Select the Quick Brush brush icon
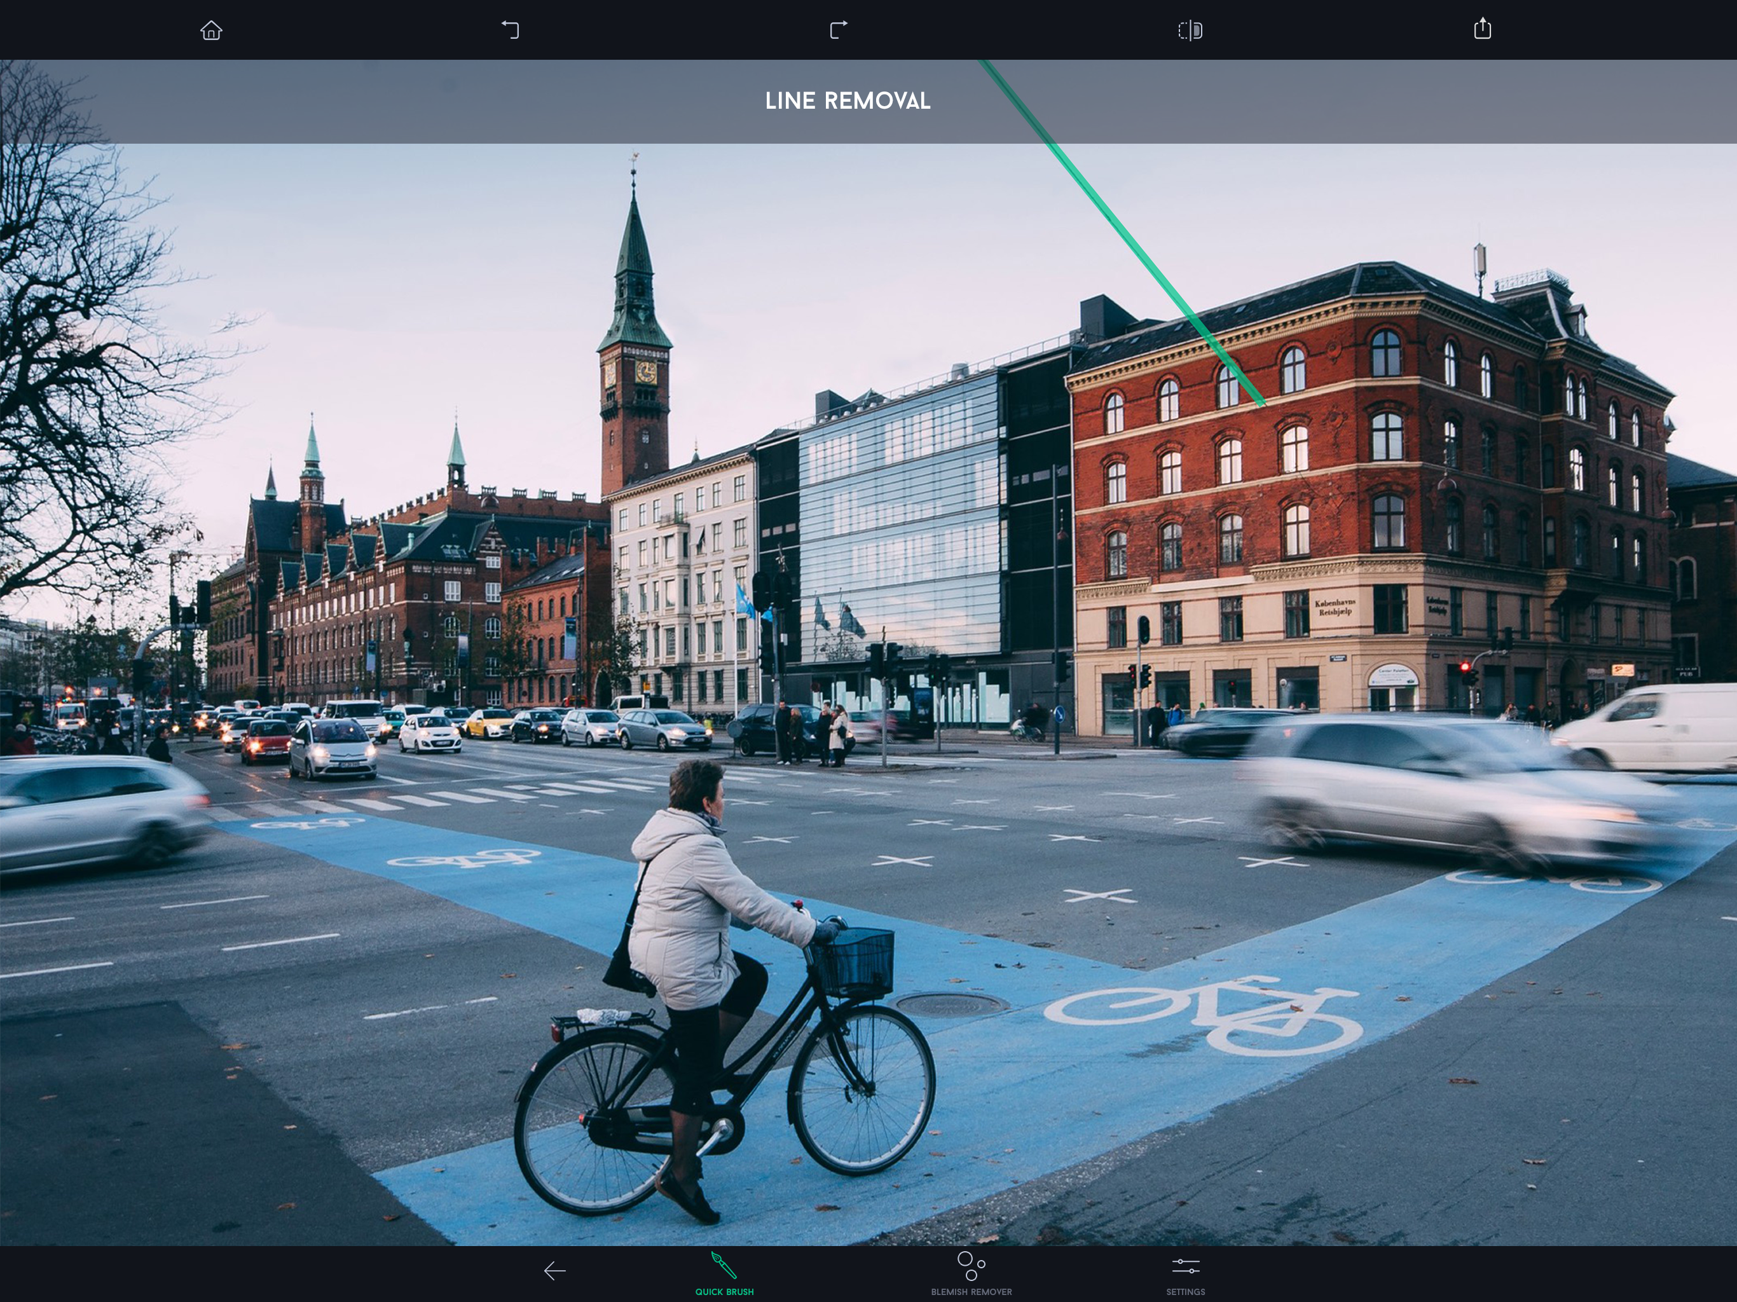 (724, 1265)
